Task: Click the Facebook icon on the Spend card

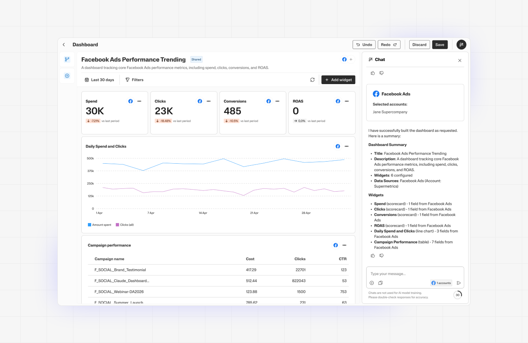Action: [x=130, y=101]
